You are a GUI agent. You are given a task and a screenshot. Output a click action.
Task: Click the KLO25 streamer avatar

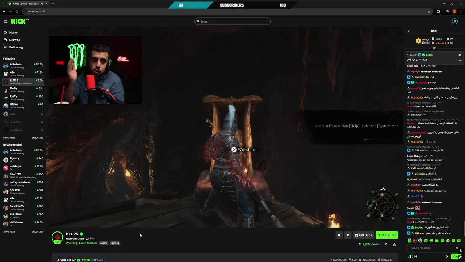57,237
